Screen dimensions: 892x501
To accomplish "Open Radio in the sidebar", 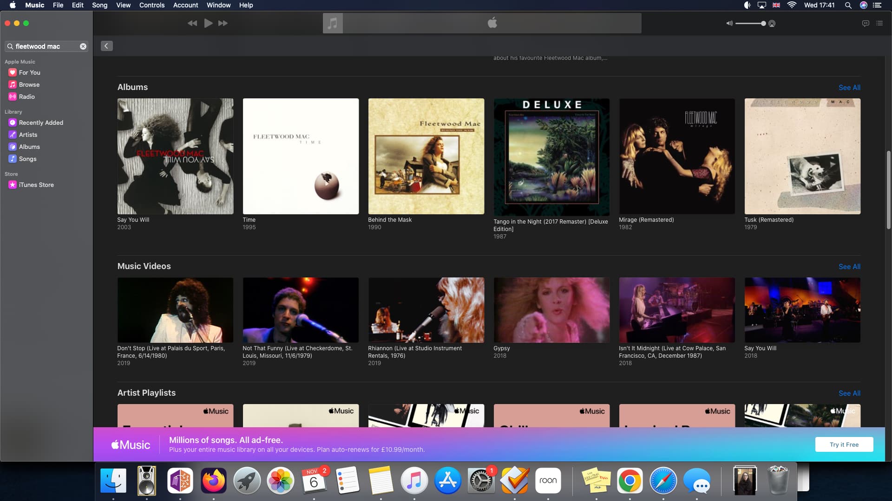I will pyautogui.click(x=26, y=96).
